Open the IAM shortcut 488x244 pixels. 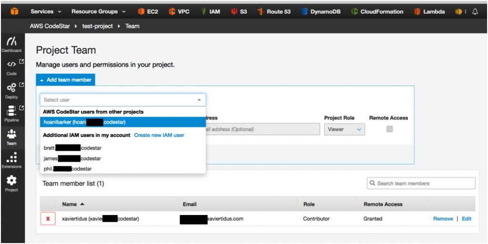211,11
